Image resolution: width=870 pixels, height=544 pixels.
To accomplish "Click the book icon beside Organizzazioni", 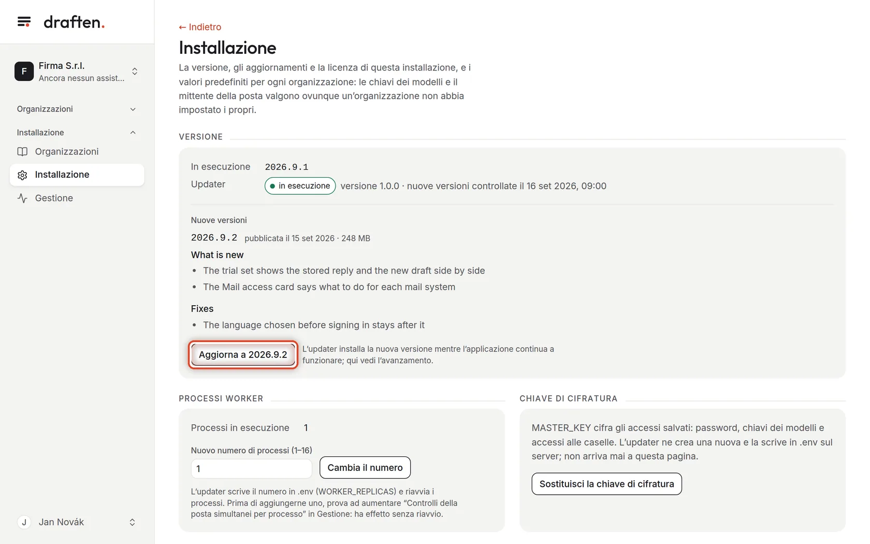I will pyautogui.click(x=22, y=152).
